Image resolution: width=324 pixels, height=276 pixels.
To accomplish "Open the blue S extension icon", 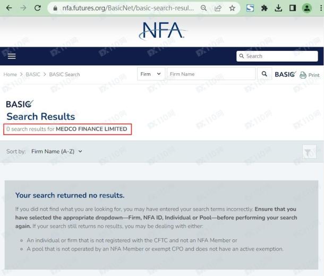I will pyautogui.click(x=250, y=8).
